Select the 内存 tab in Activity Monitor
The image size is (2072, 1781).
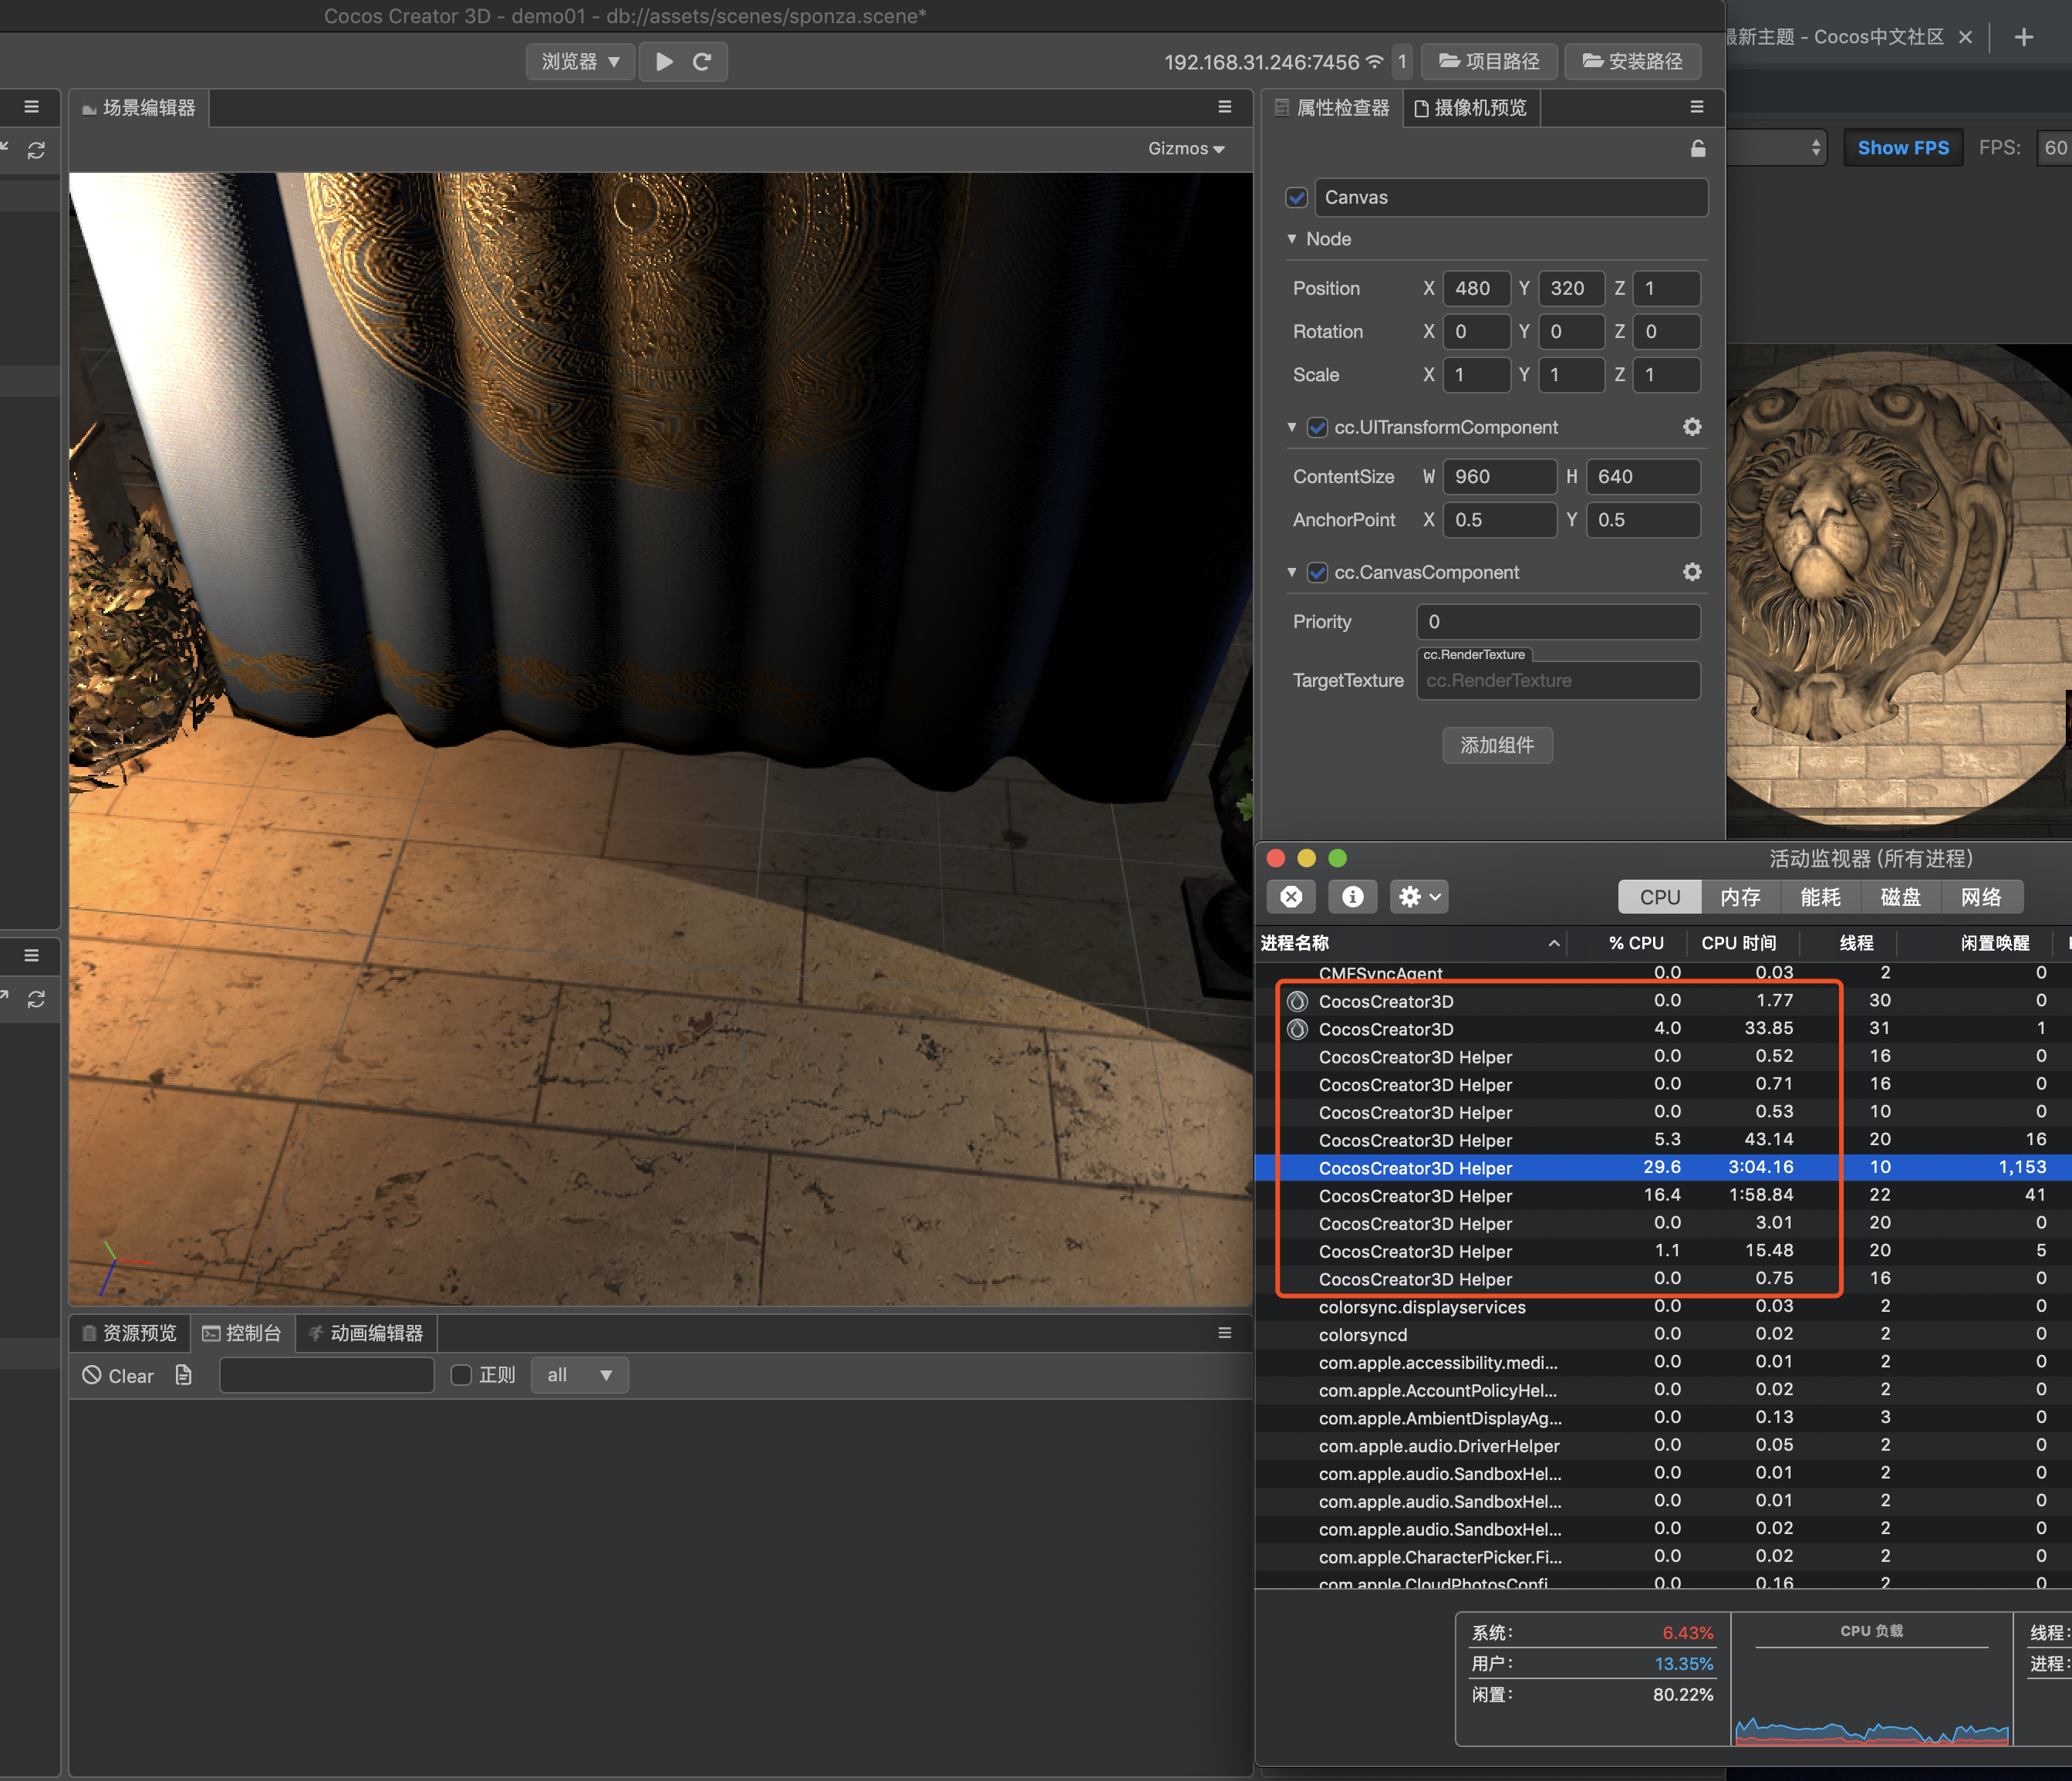pos(1740,897)
